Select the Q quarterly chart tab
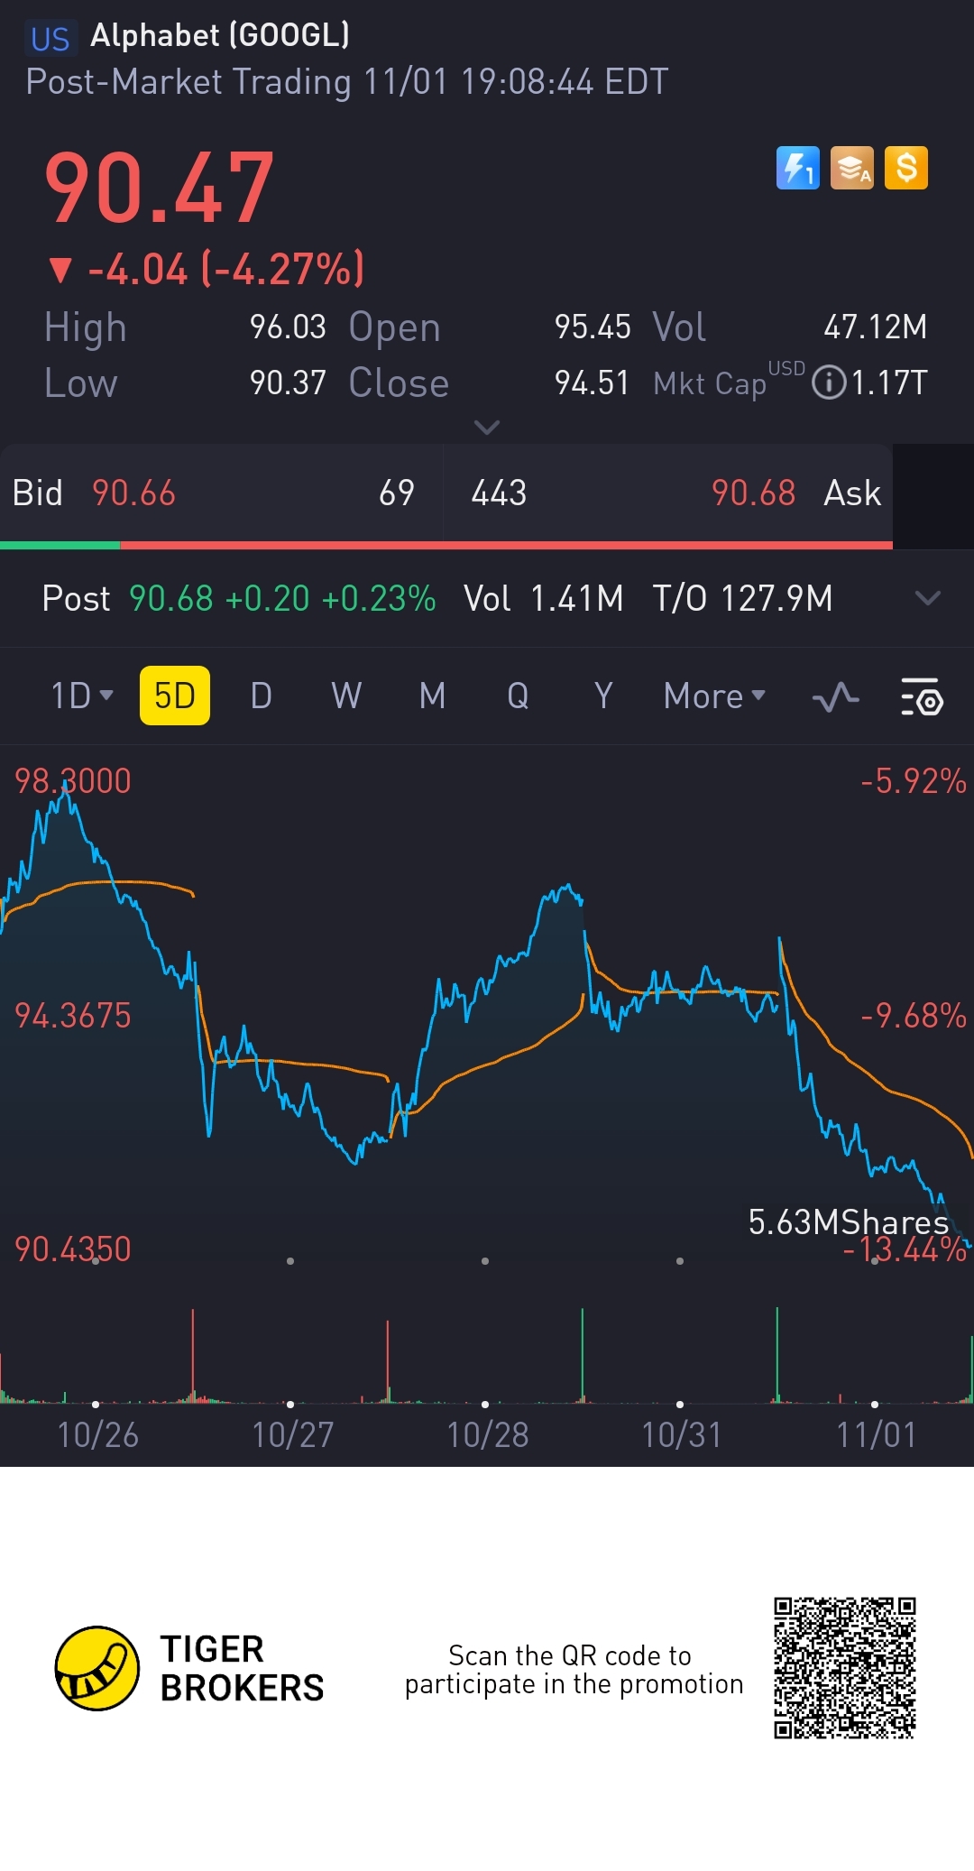 click(518, 696)
